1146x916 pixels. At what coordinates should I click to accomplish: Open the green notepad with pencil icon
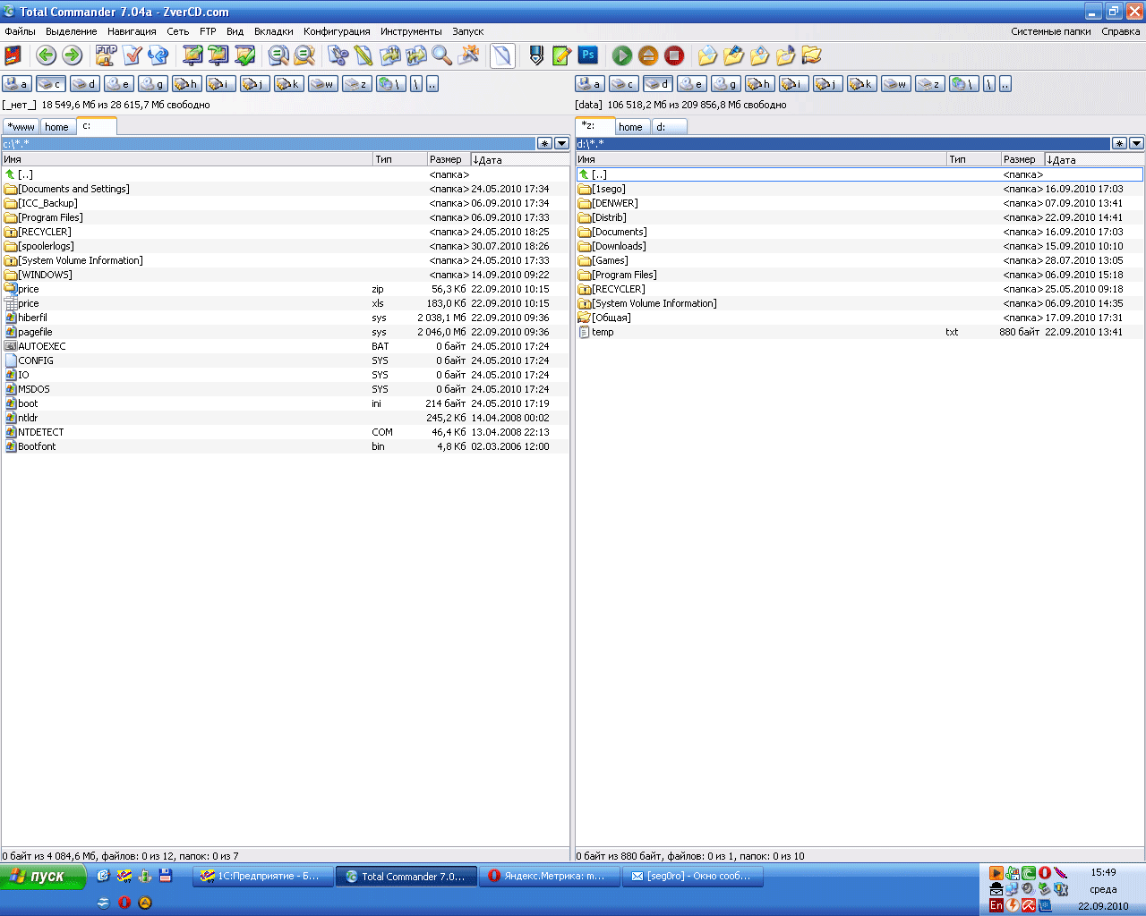pos(561,55)
